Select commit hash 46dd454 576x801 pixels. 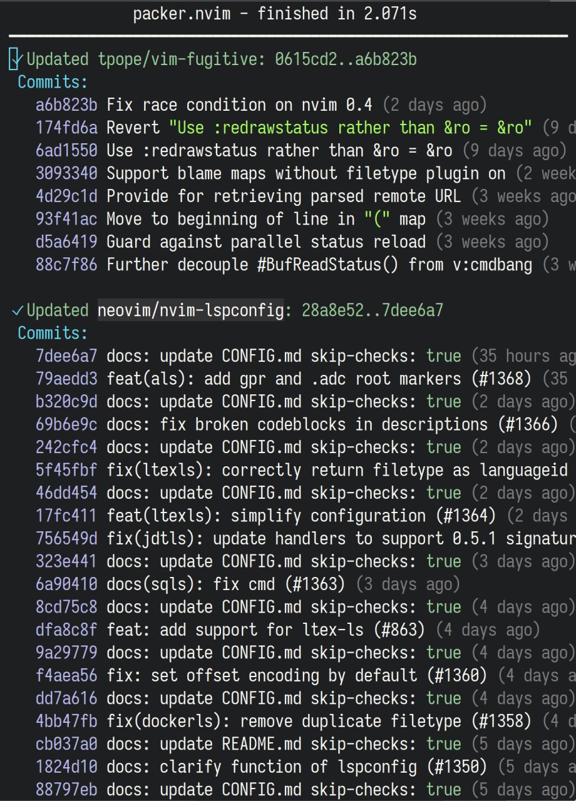click(x=66, y=493)
